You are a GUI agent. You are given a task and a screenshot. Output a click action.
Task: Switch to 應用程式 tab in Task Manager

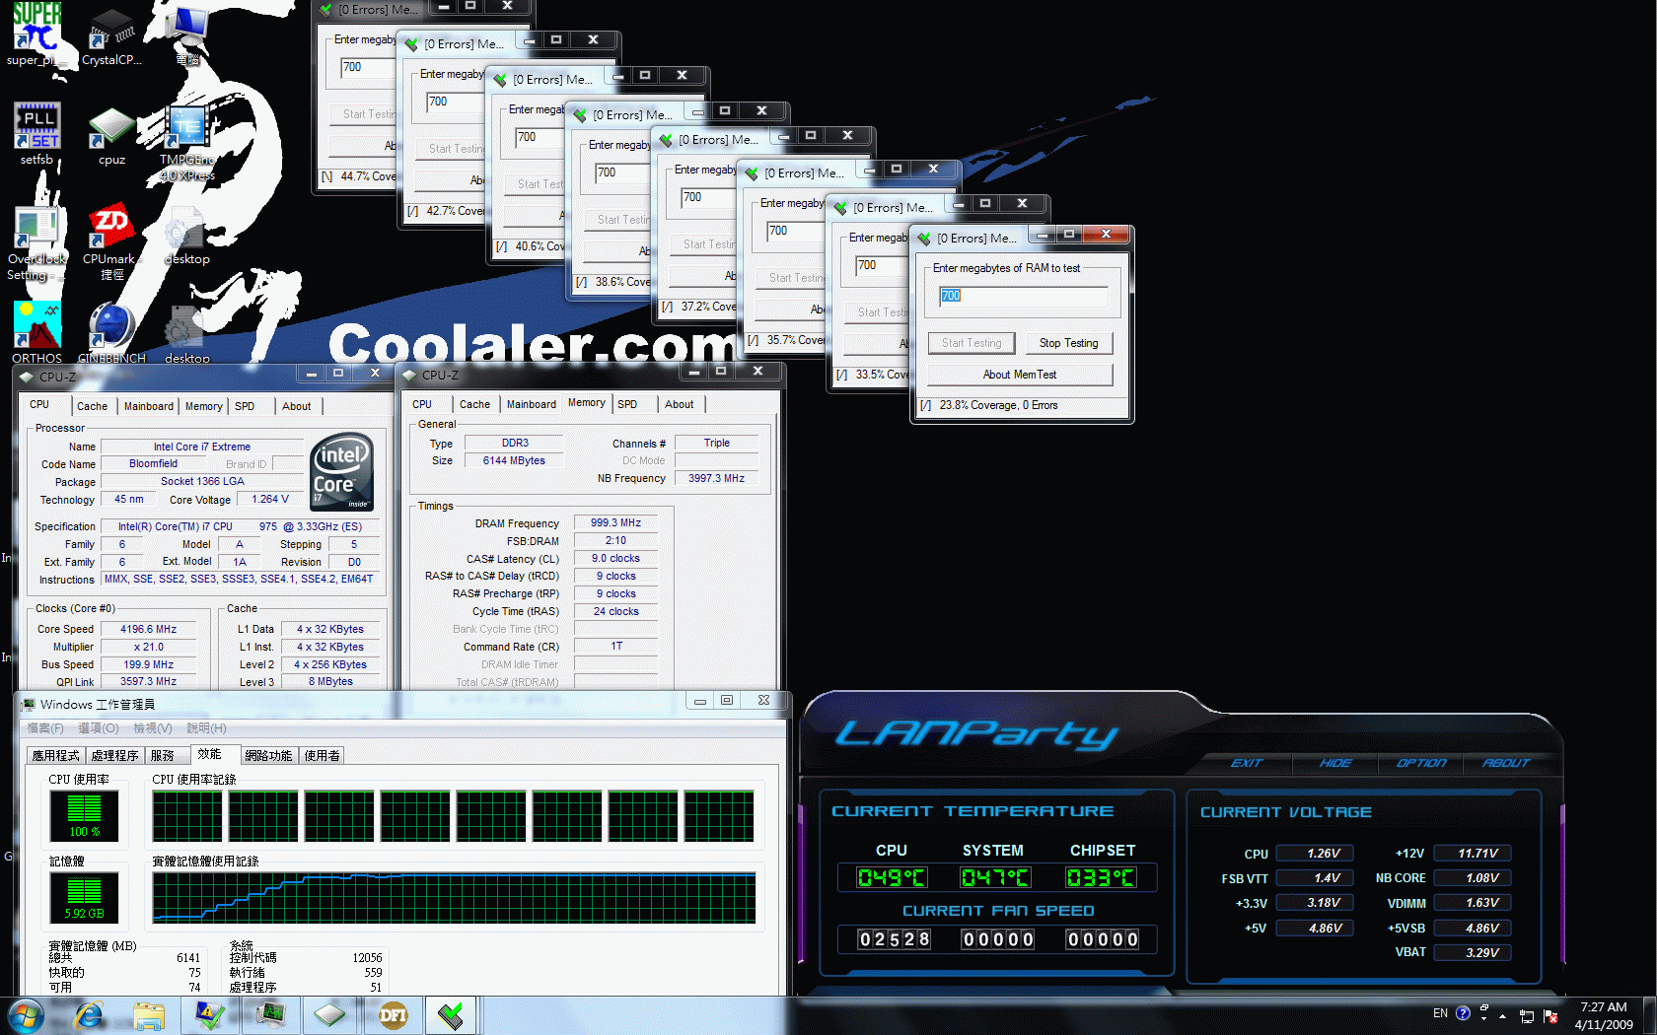[56, 756]
